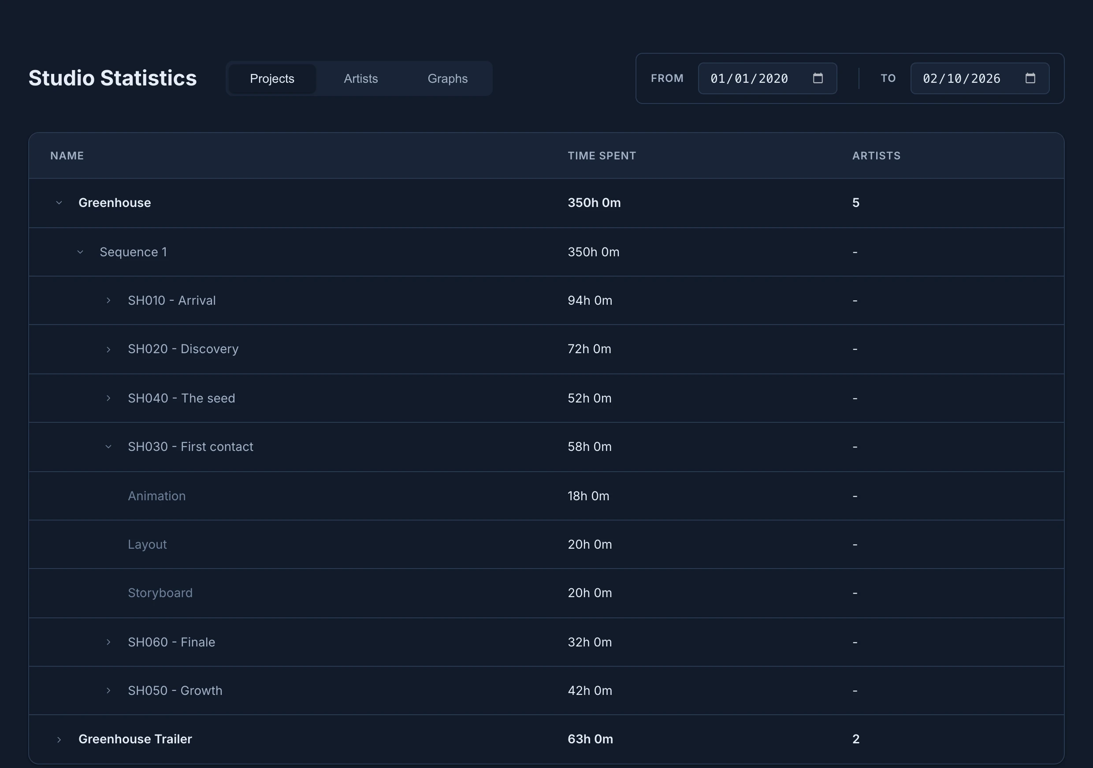
Task: Click the Storyboard task row name
Action: click(160, 593)
